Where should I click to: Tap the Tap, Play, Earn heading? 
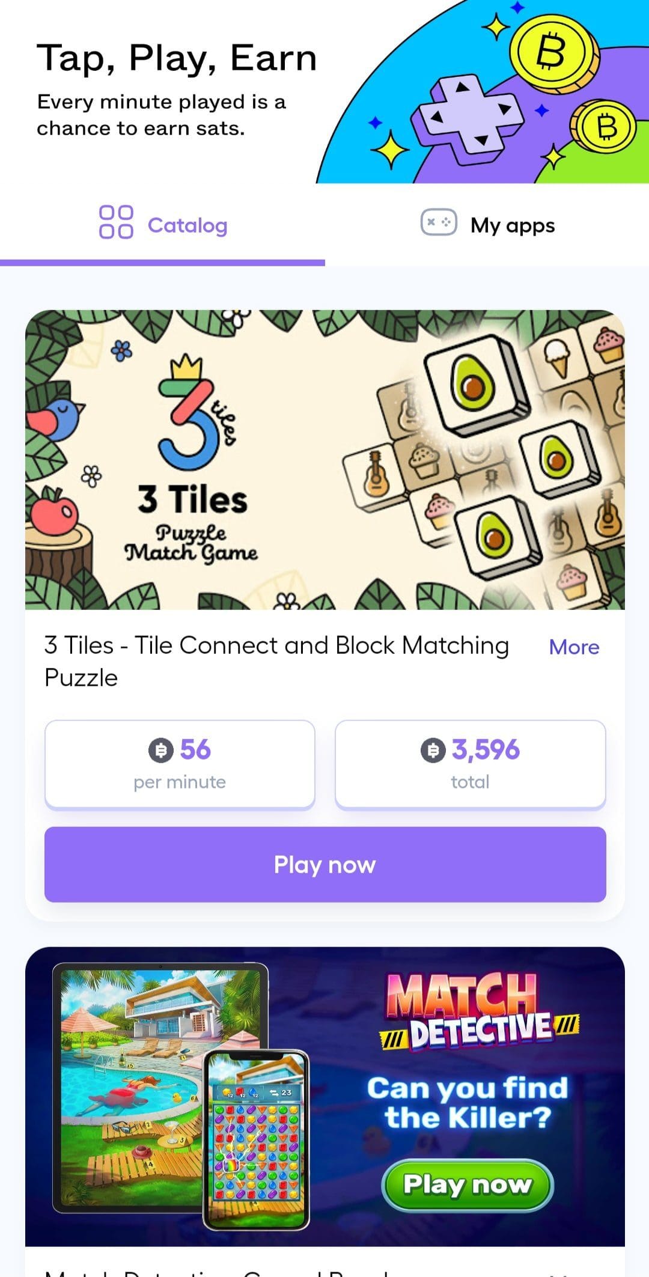(177, 58)
